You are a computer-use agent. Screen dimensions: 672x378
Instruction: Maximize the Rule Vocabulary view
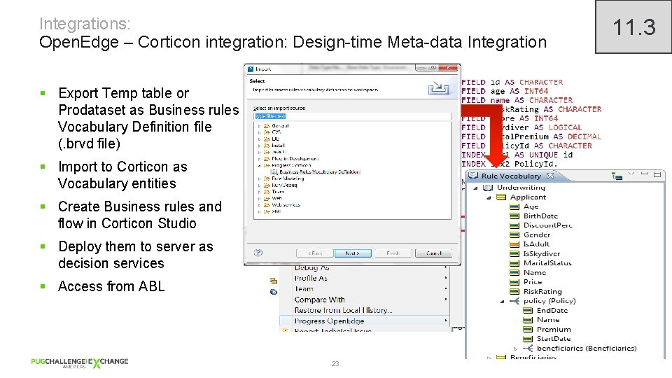[x=657, y=174]
